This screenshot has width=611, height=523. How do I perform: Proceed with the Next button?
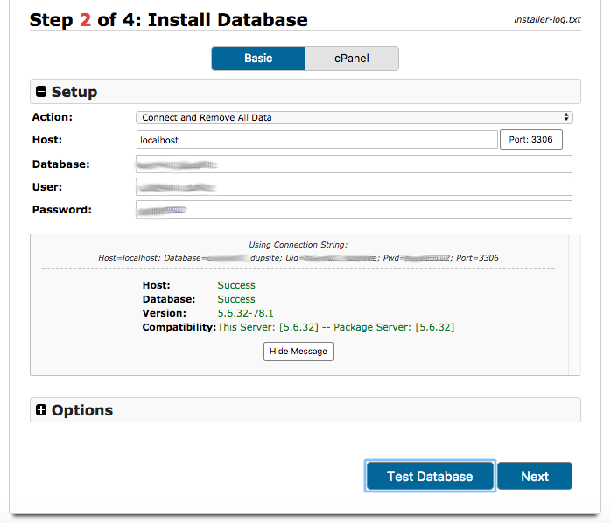[534, 476]
